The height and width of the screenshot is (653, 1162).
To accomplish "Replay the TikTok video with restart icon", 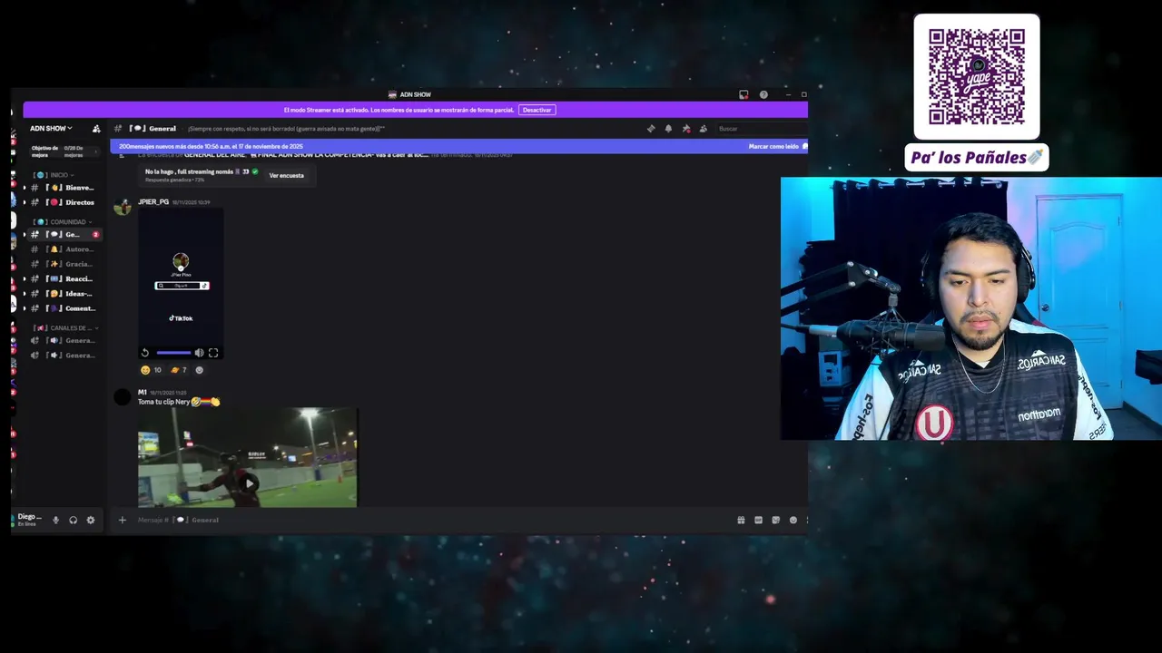I will coord(145,353).
